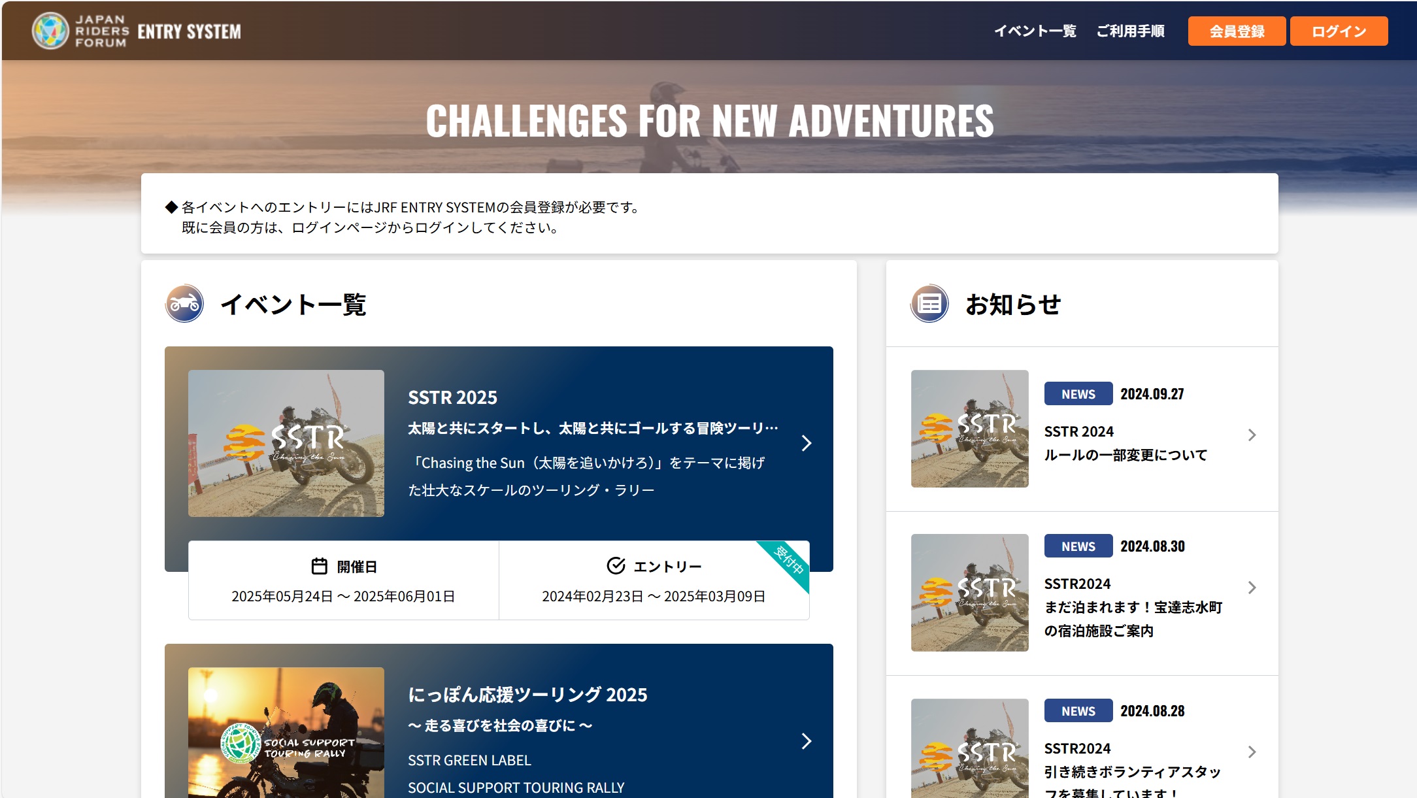Click the date 2024.09.27

1152,394
